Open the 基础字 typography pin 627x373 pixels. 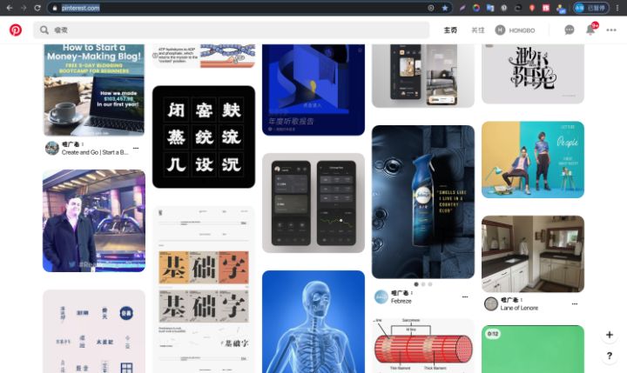pos(204,290)
